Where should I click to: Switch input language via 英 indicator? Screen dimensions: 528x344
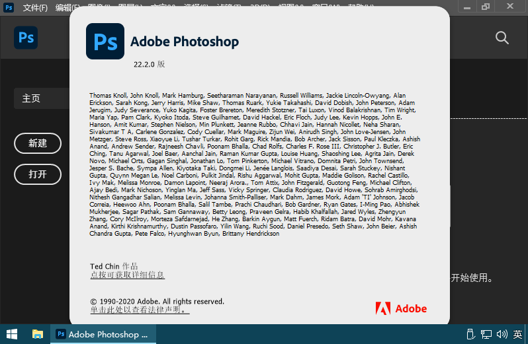[517, 334]
